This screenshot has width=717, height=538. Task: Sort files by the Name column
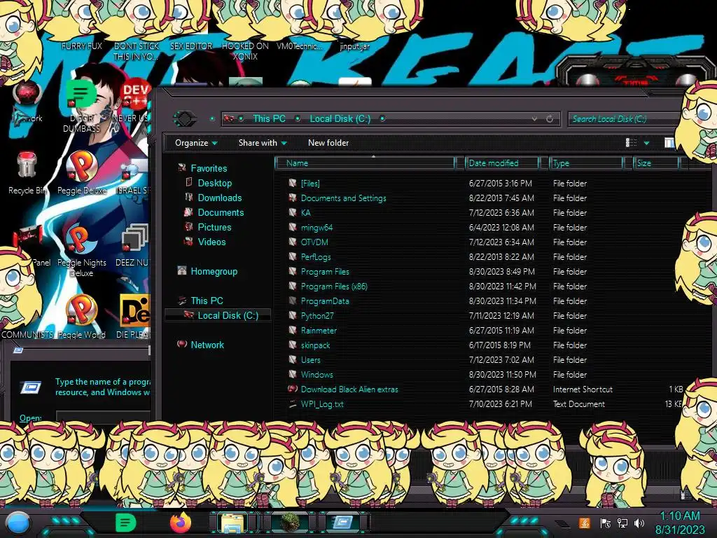365,163
